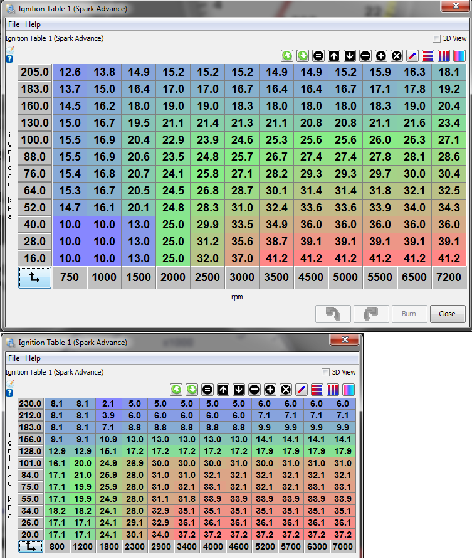Click the minus (subtract) icon in top window

click(x=365, y=56)
